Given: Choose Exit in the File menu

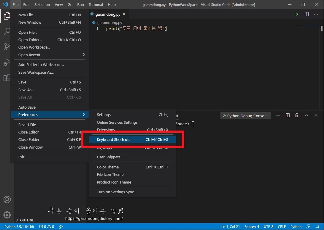Looking at the screenshot, I should (50, 157).
